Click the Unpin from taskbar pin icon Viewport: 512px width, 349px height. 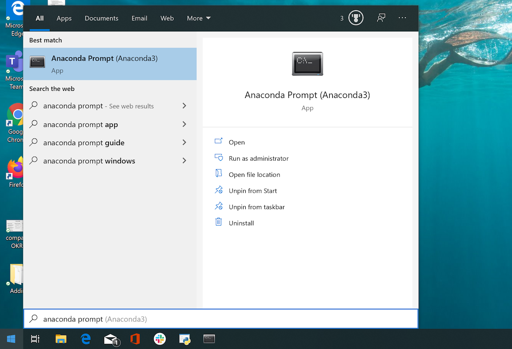tap(219, 206)
